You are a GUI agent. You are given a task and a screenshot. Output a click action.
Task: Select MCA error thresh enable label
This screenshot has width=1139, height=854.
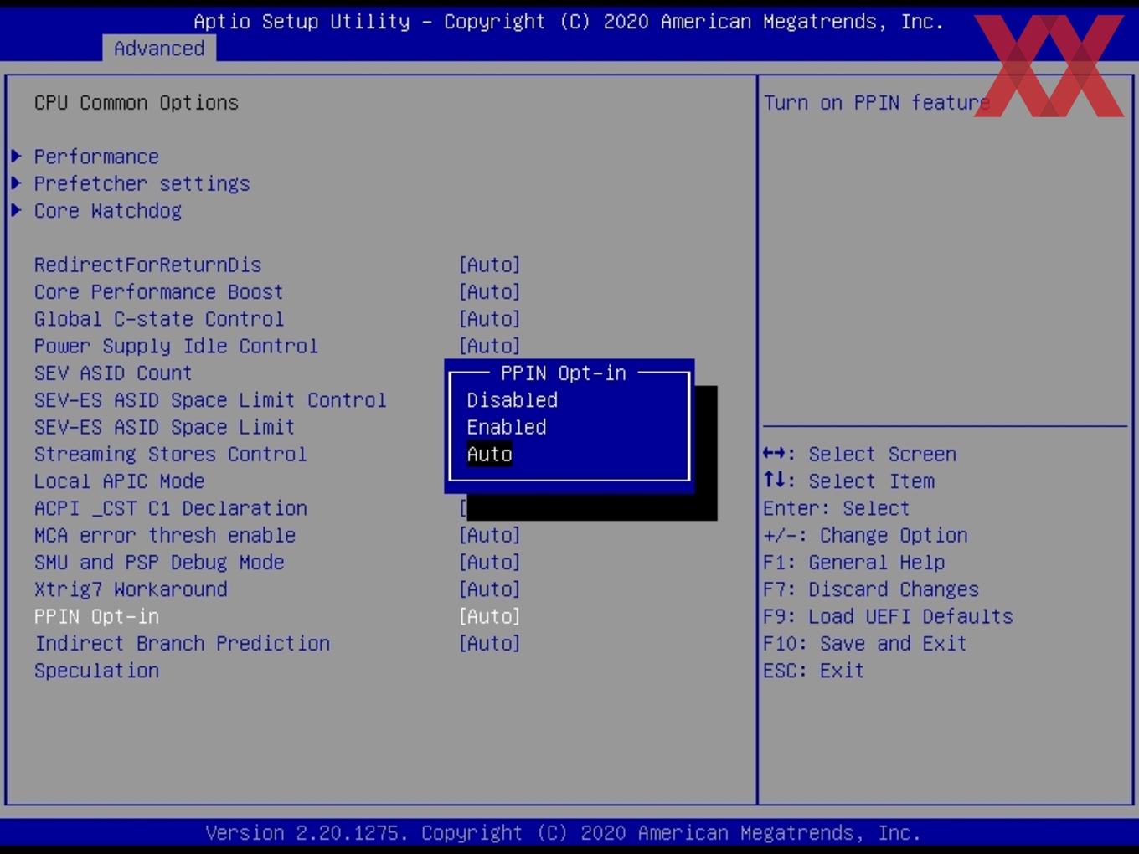164,535
